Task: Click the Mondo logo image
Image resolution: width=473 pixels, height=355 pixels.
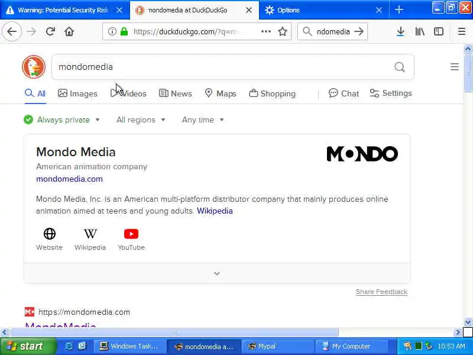Action: pos(362,154)
